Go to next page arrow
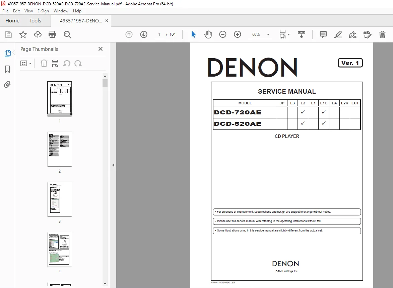The image size is (393, 288). coord(144,34)
